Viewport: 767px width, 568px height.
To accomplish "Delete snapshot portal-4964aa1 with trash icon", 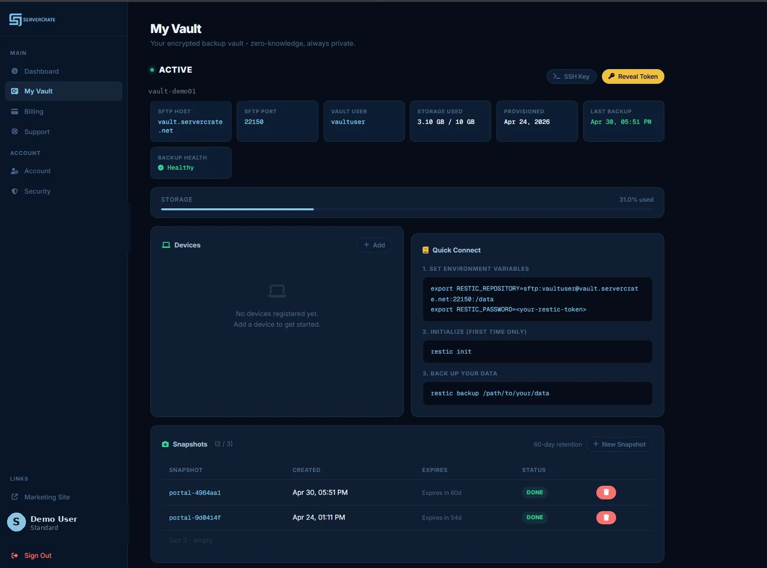I will 606,492.
